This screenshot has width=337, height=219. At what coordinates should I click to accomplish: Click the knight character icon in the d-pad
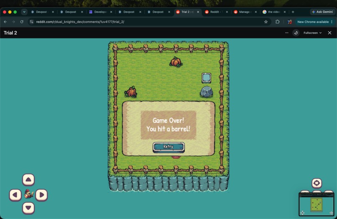28,194
